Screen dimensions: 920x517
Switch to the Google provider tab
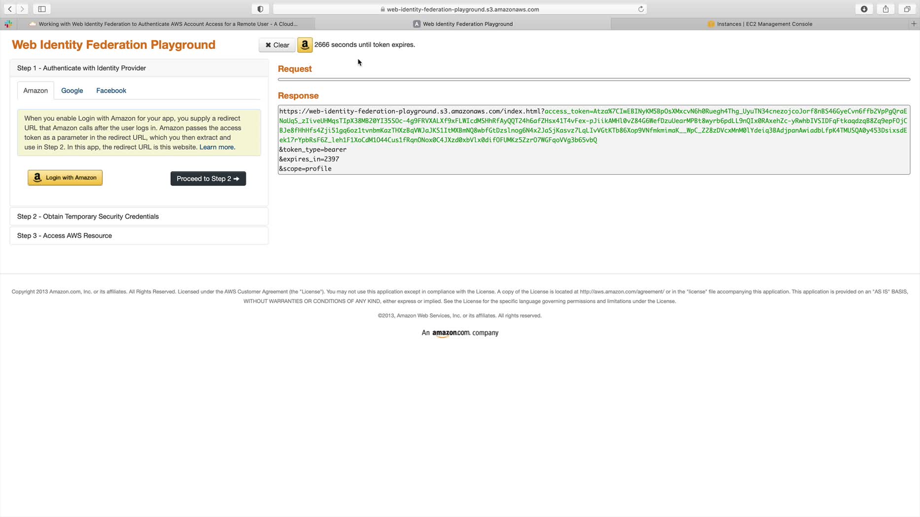(72, 91)
